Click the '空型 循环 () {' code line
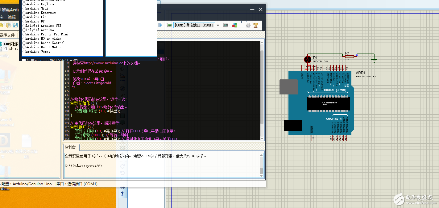439x208 pixels. [x=82, y=127]
